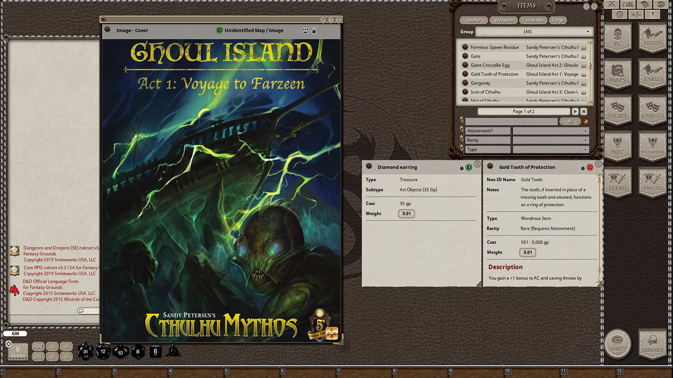Open the Tables sidebar panel
The image size is (673, 378).
652,74
